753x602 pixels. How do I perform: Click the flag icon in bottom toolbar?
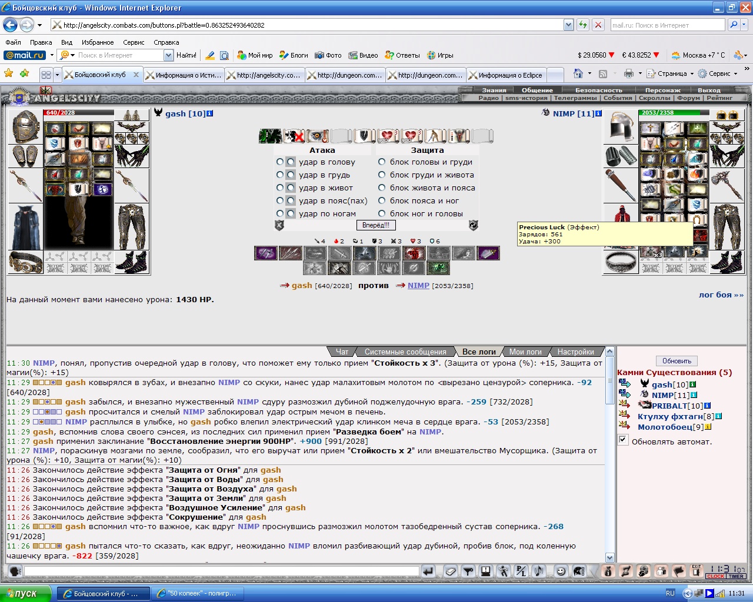[678, 571]
